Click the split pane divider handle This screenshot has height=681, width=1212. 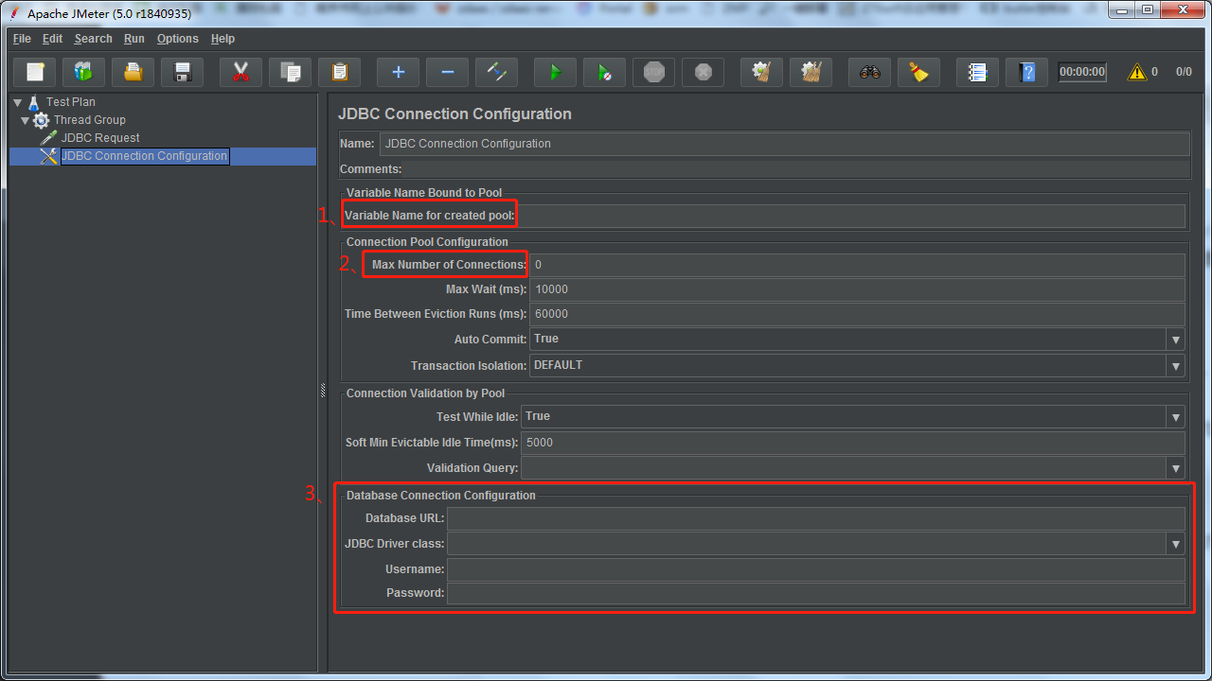coord(322,391)
